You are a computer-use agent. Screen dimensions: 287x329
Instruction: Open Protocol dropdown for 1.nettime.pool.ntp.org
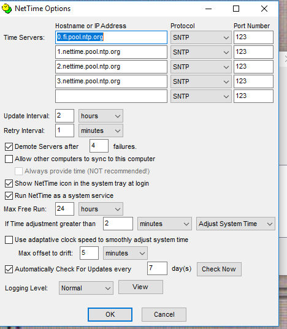click(x=201, y=52)
